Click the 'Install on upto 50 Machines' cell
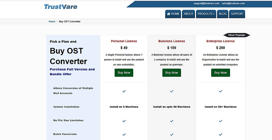 (x=172, y=107)
